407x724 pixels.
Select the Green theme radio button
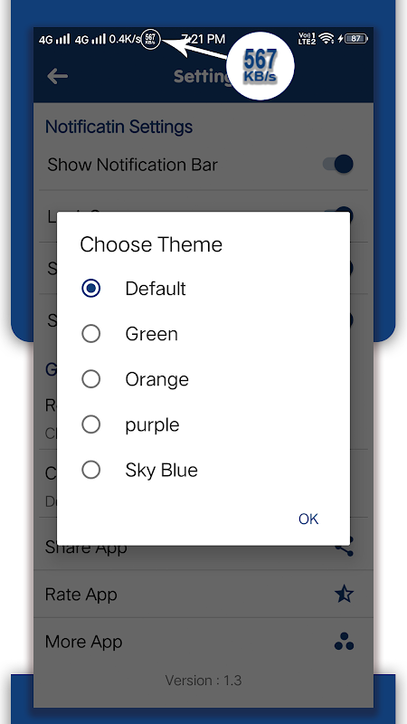[x=91, y=333]
